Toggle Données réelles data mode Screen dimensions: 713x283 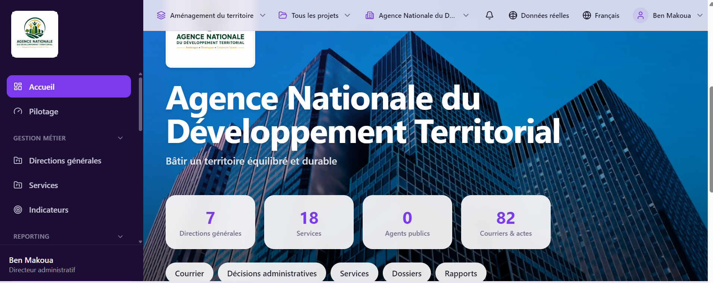coord(539,15)
